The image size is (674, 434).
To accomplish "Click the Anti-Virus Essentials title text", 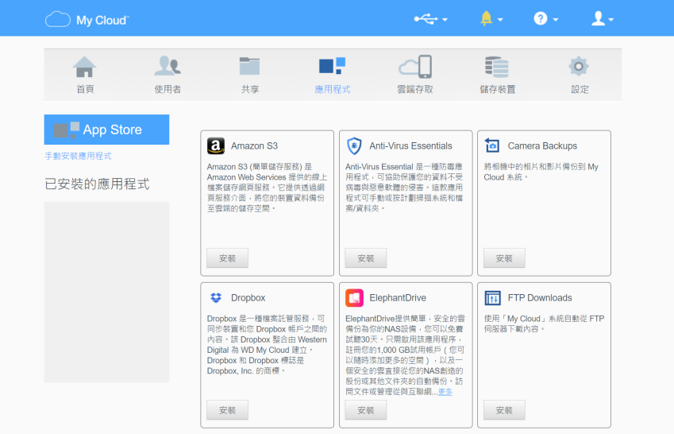I will pyautogui.click(x=411, y=146).
